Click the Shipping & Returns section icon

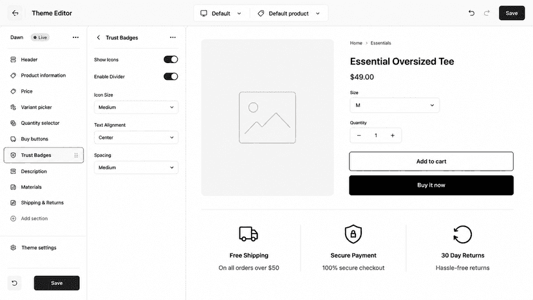(13, 203)
